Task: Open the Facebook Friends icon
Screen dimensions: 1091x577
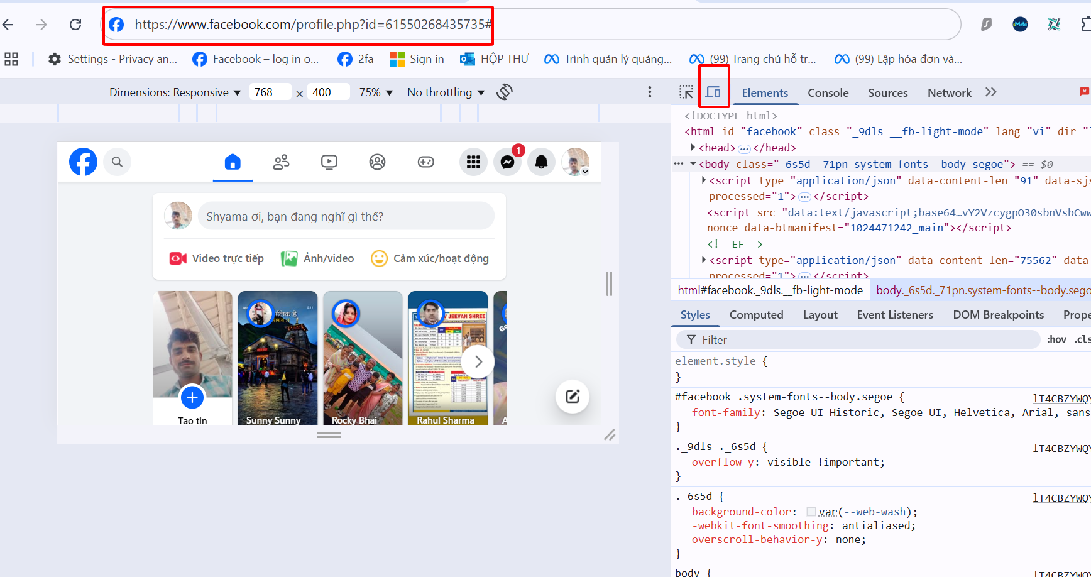Action: click(281, 162)
